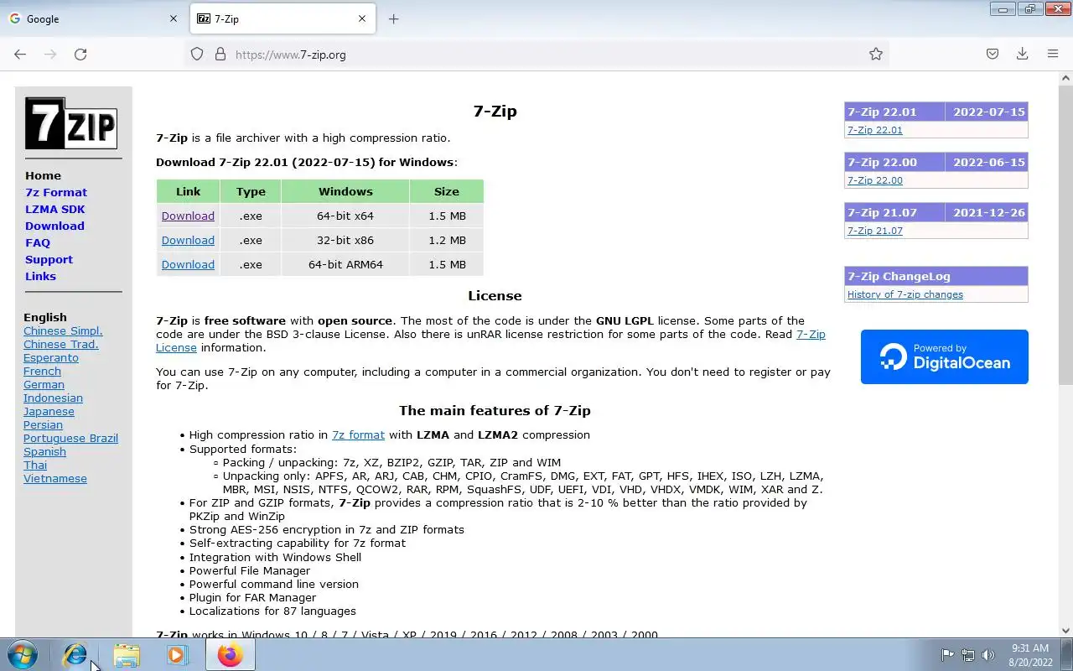Open the Support page
This screenshot has height=671, width=1073.
coord(49,259)
